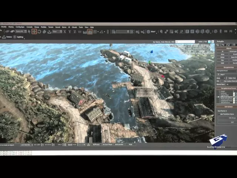Viewport: 237px width, 178px height.
Task: Open the Select All filter dropdown
Action: 21,31
